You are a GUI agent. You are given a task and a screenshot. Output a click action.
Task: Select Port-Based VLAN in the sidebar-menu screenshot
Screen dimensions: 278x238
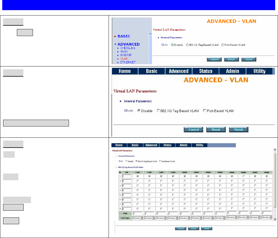(x=223, y=45)
